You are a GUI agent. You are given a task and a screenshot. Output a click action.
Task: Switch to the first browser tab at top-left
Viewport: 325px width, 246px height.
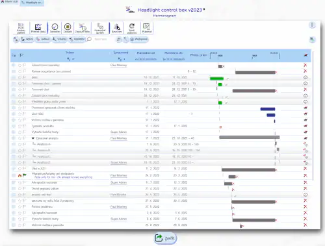[9, 2]
